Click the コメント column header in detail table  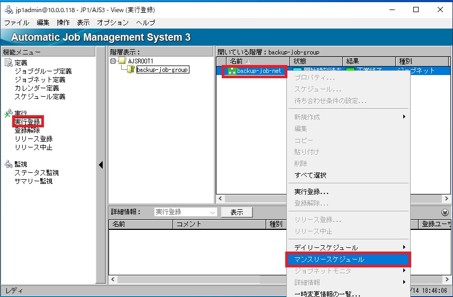[x=219, y=224]
